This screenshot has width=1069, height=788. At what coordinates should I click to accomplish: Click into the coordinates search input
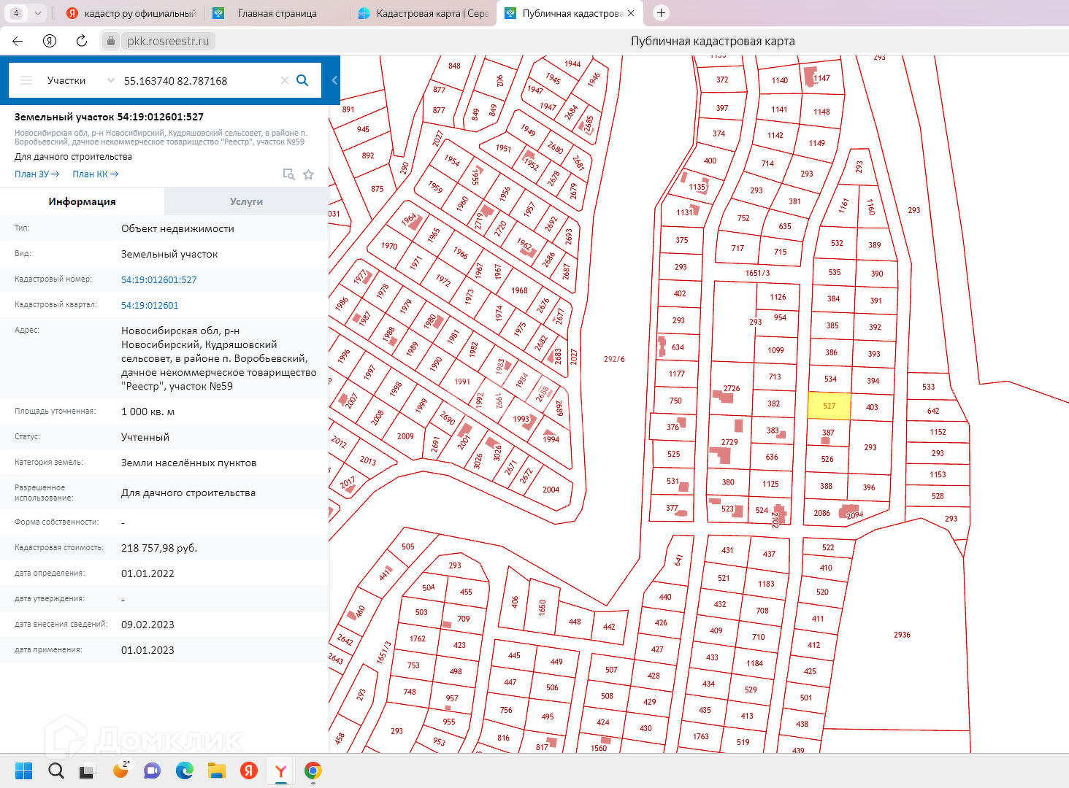(197, 80)
